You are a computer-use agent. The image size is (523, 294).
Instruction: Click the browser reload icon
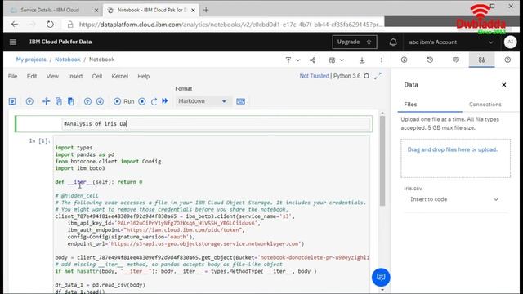tap(50, 24)
